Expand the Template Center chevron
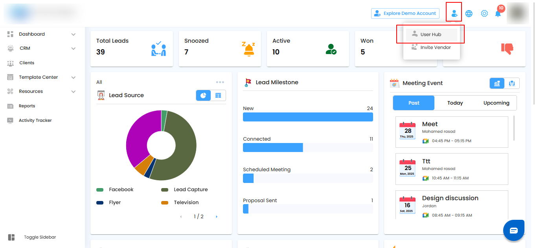 [73, 78]
